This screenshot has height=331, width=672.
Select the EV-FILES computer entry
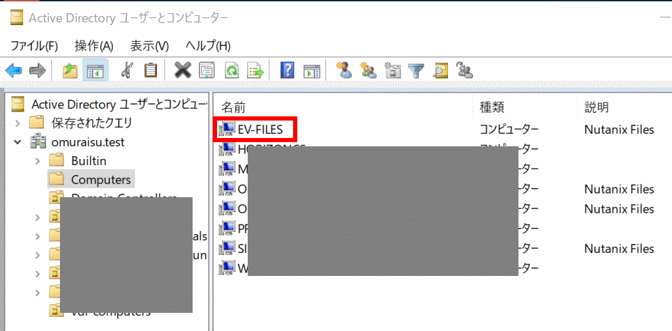coord(260,129)
